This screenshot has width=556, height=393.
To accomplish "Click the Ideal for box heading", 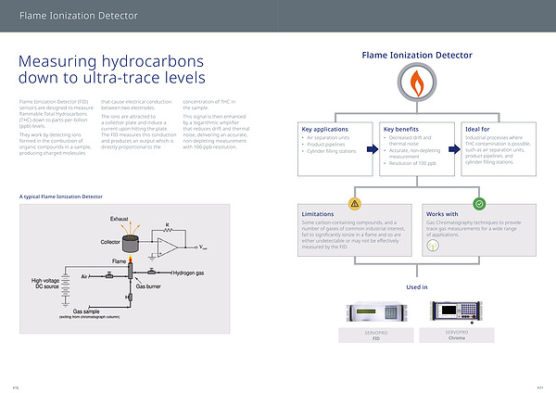I will click(x=479, y=129).
